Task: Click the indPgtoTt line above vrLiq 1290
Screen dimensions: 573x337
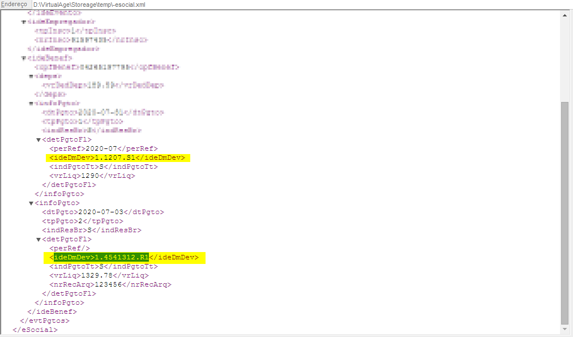Action: click(x=104, y=167)
